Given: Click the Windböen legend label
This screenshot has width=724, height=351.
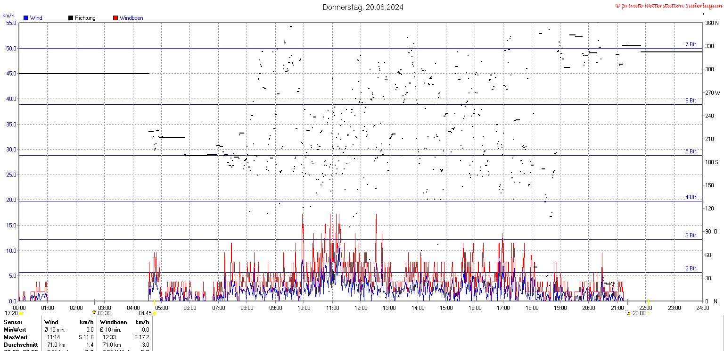Looking at the screenshot, I should 131,18.
